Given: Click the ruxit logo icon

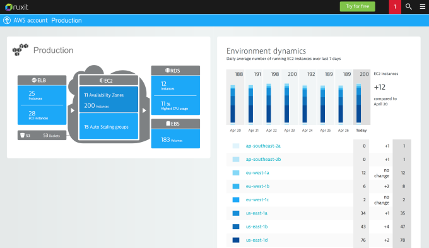Looking at the screenshot, I should pyautogui.click(x=9, y=7).
